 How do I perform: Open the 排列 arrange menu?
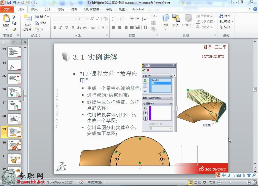[176, 22]
